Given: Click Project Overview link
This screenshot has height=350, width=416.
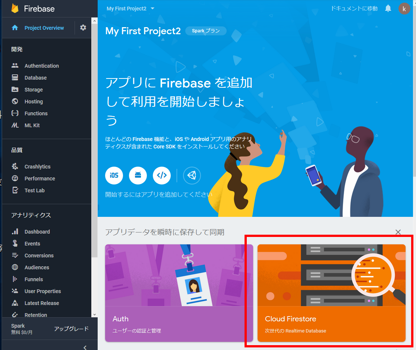Looking at the screenshot, I should point(44,28).
